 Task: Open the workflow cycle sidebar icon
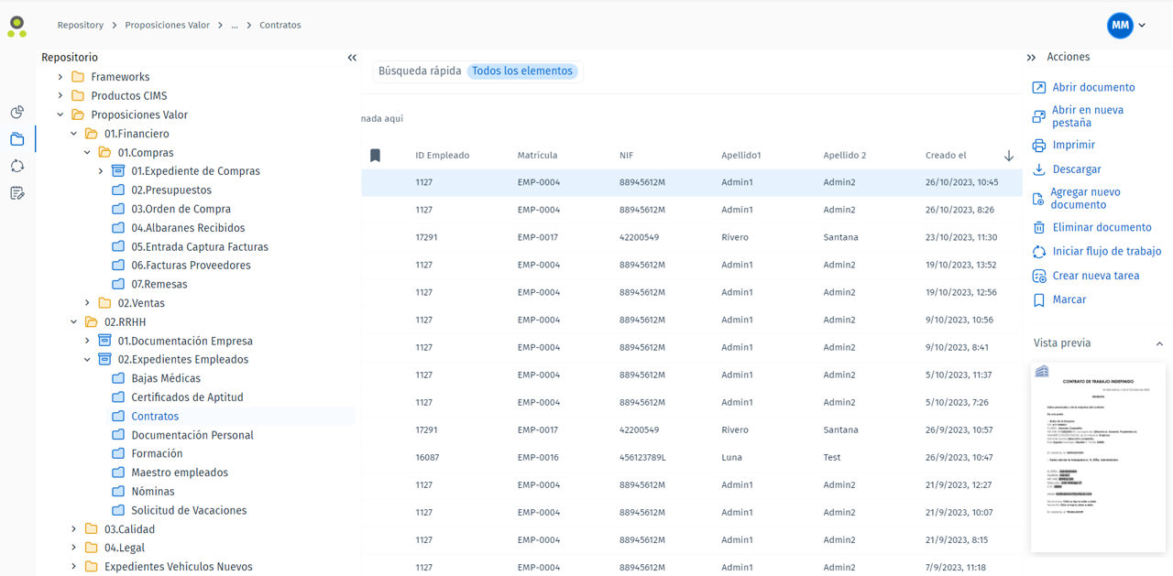(16, 166)
